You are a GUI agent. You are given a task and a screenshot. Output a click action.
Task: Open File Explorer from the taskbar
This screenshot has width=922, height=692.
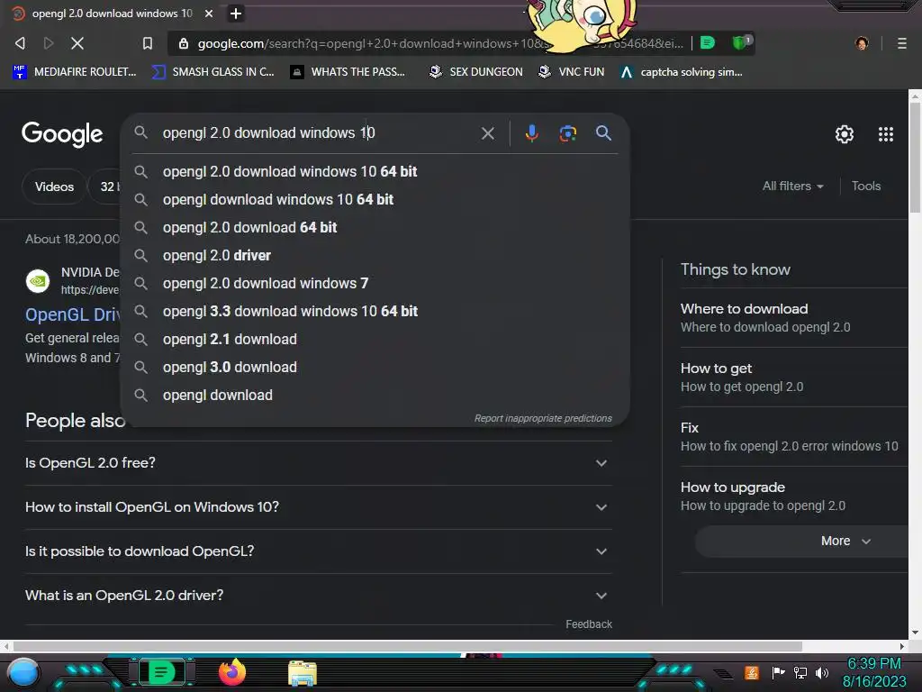[x=303, y=674]
